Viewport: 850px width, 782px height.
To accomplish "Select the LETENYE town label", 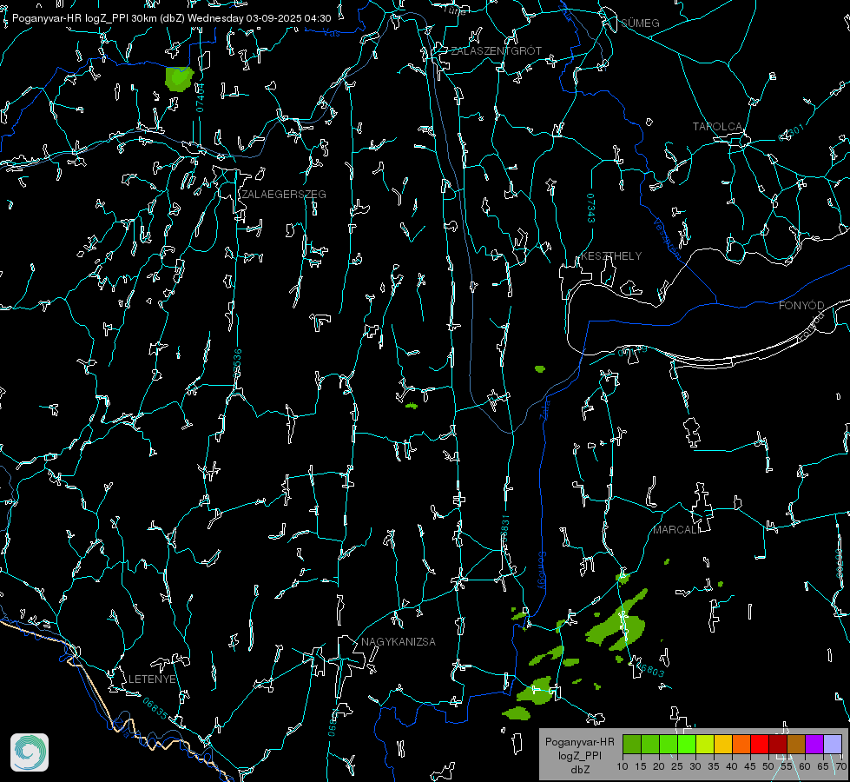I will 152,679.
